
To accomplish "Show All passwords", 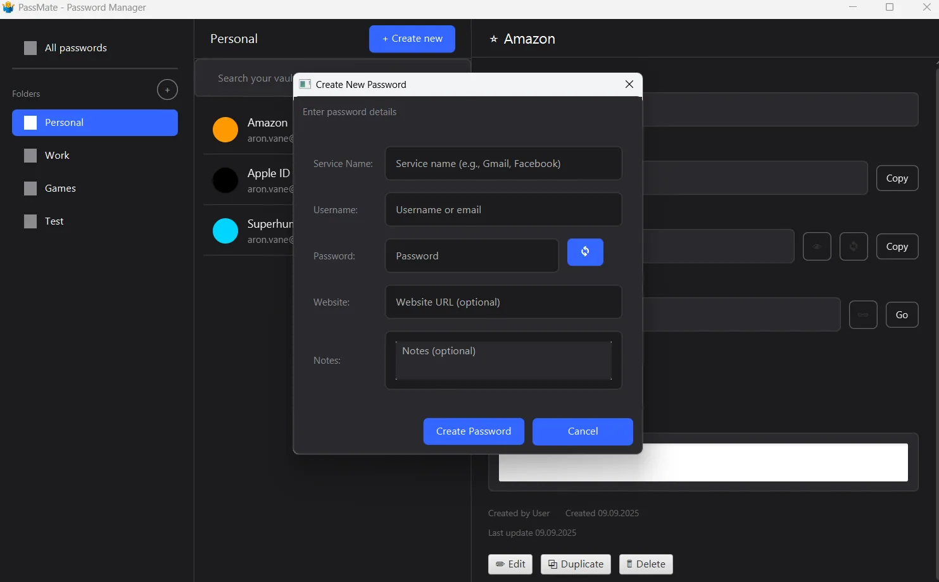I will pyautogui.click(x=95, y=48).
